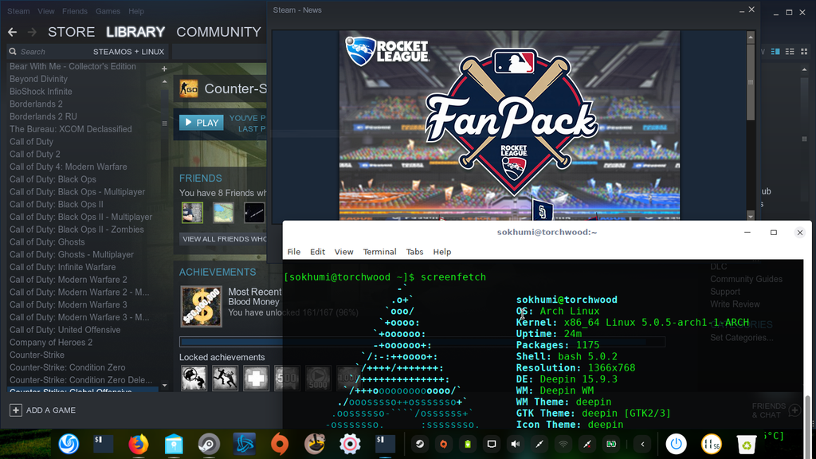Select The Bureau: XCOM Declassified
816x459 pixels.
[71, 129]
